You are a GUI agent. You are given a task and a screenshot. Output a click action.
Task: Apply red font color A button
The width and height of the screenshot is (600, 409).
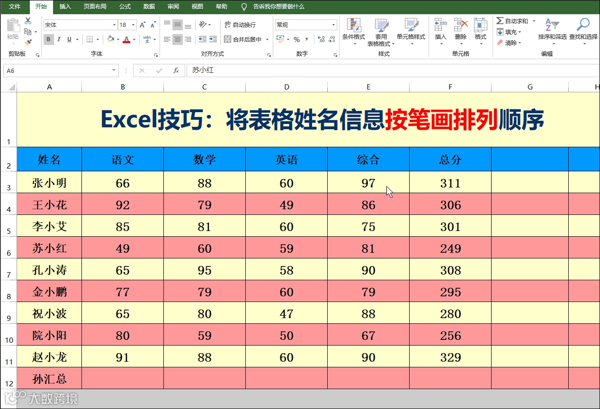(126, 39)
